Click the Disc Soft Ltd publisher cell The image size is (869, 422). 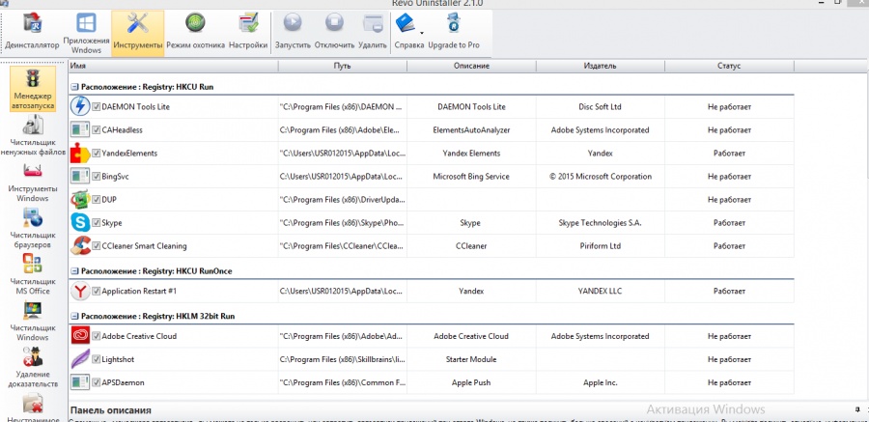click(x=601, y=106)
